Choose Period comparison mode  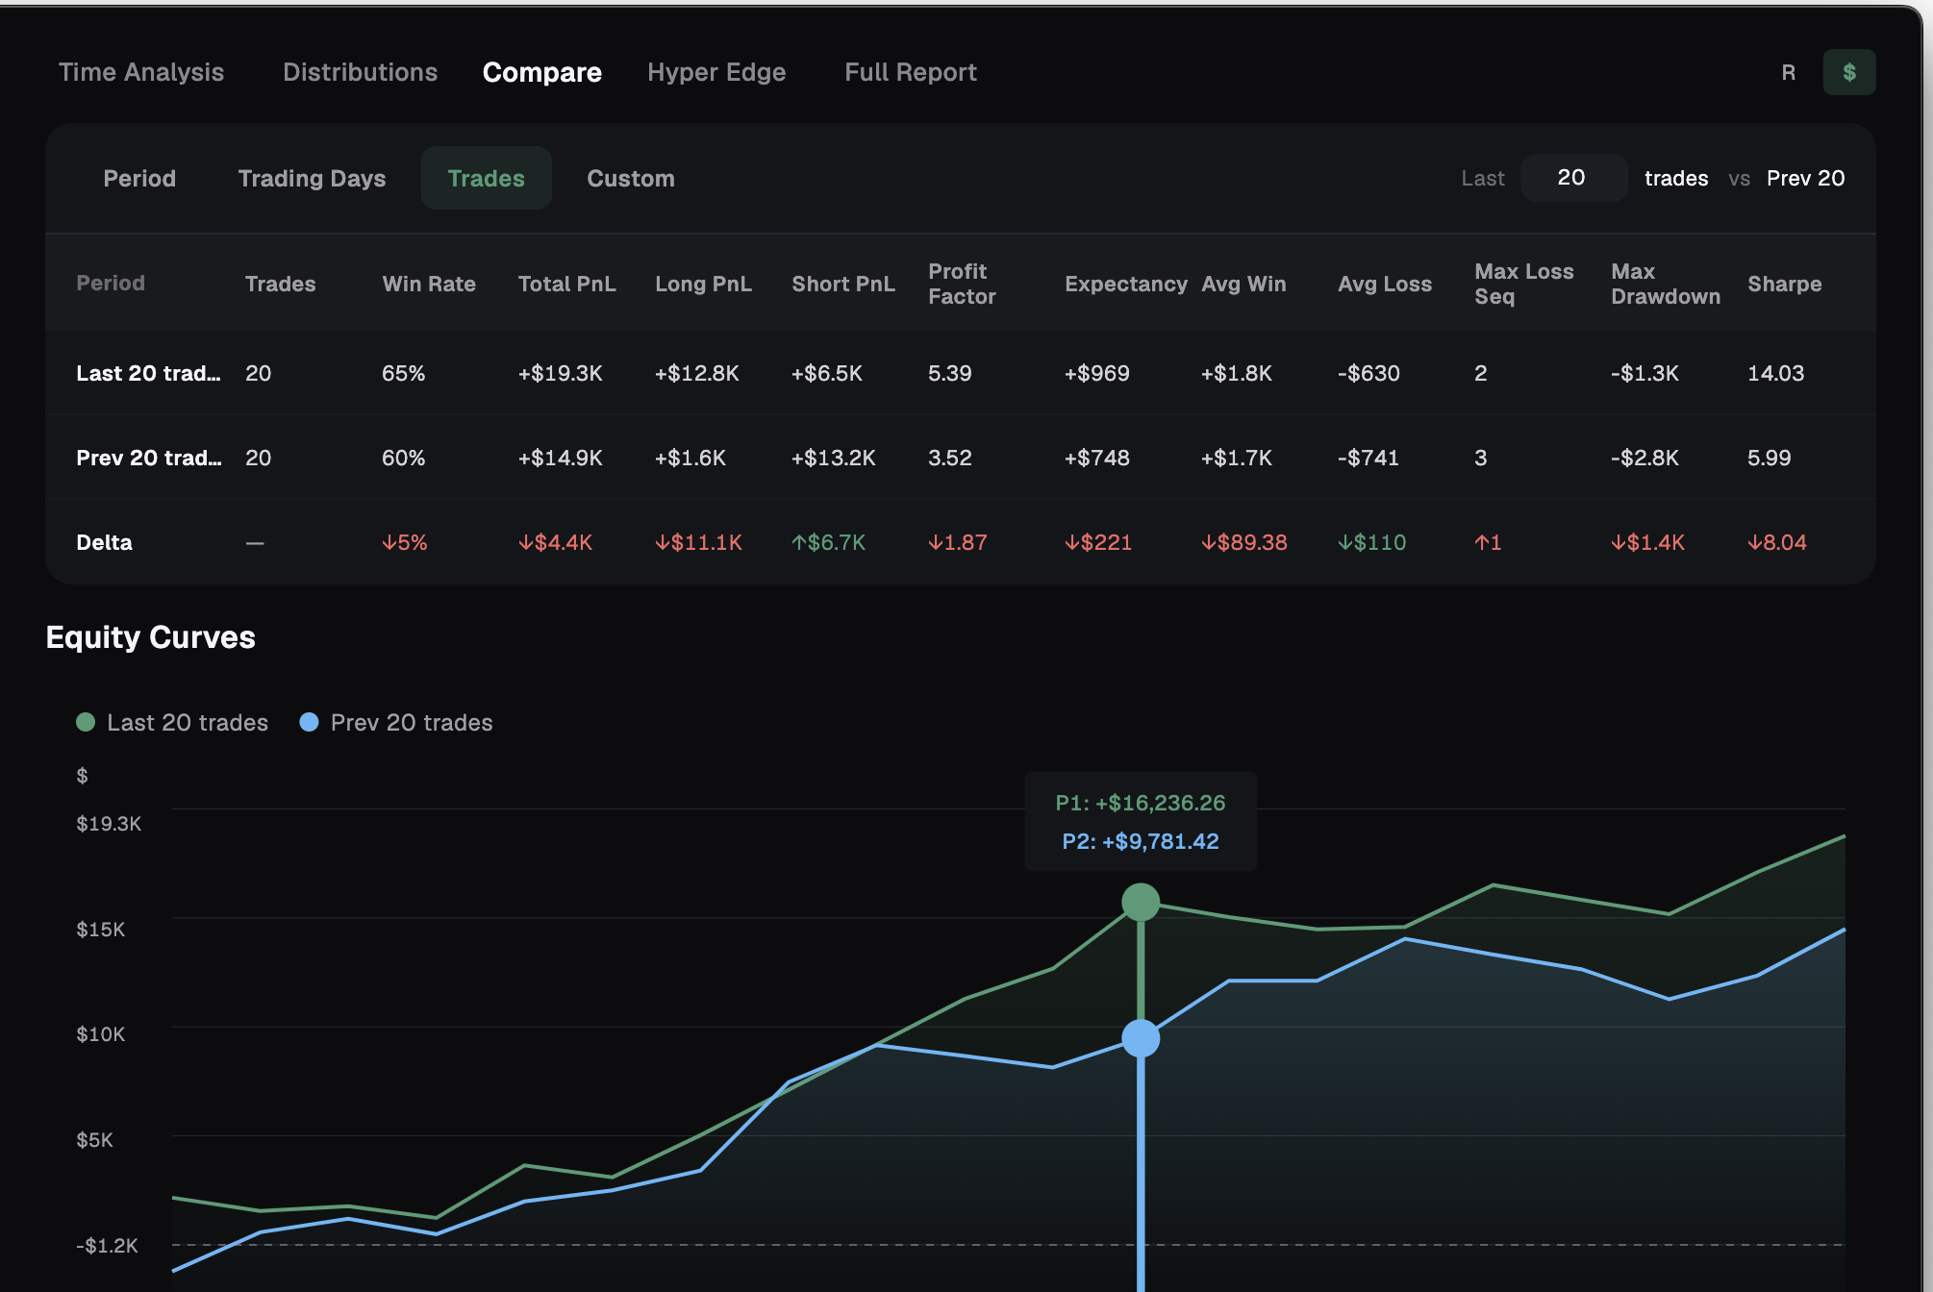[139, 178]
